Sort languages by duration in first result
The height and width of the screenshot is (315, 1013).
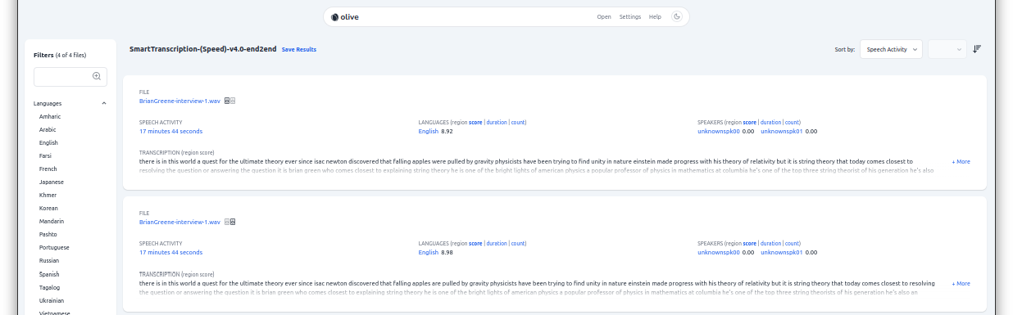(497, 122)
